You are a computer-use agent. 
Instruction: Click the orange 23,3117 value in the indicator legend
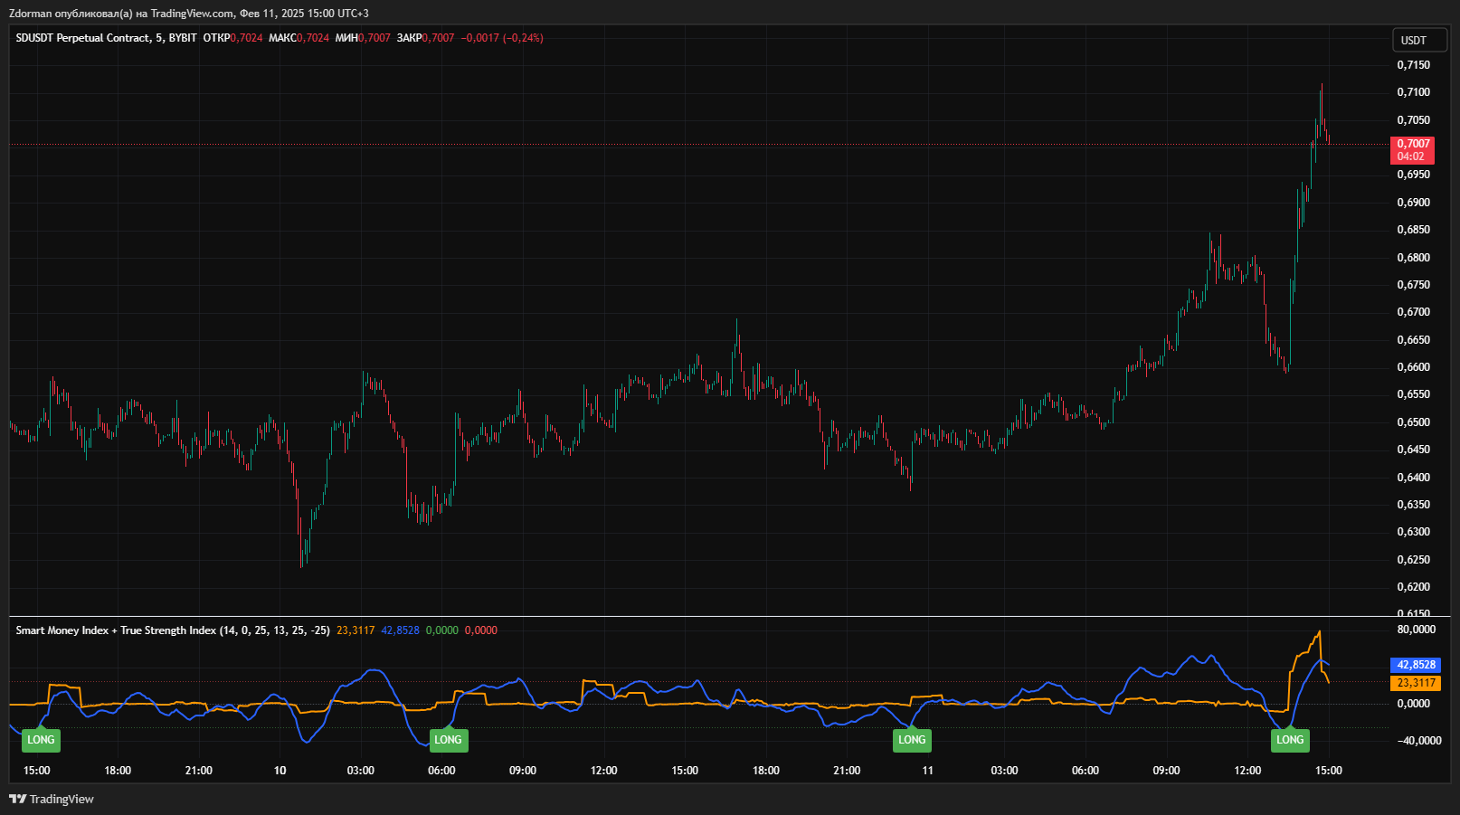point(356,630)
